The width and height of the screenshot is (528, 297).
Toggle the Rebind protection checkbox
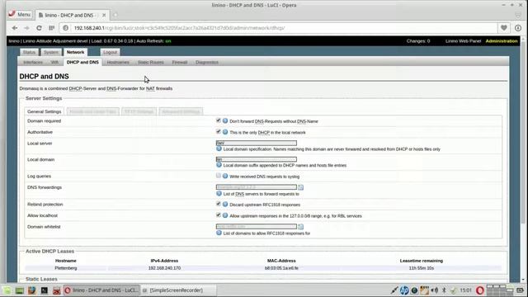tap(218, 204)
